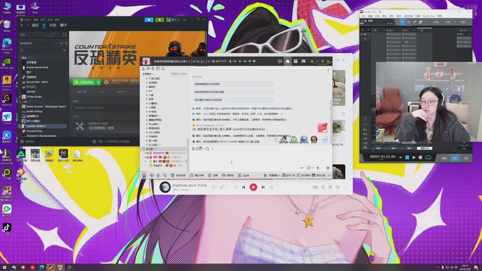
Task: Mute the speaker in YY bottom bar
Action: [152, 175]
